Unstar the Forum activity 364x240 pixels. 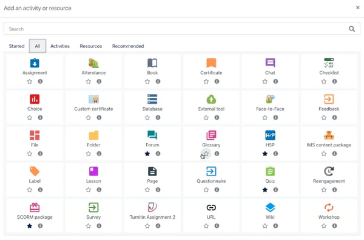pos(147,154)
